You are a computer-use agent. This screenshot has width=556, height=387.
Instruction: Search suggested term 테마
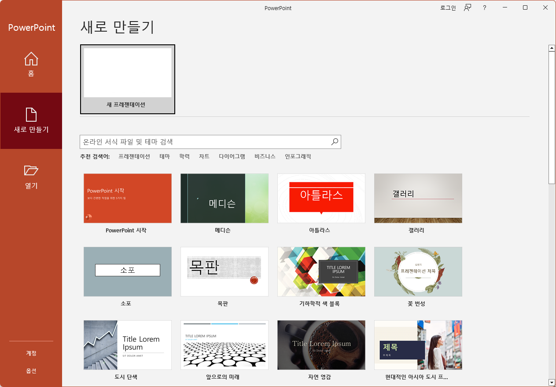[x=165, y=156]
